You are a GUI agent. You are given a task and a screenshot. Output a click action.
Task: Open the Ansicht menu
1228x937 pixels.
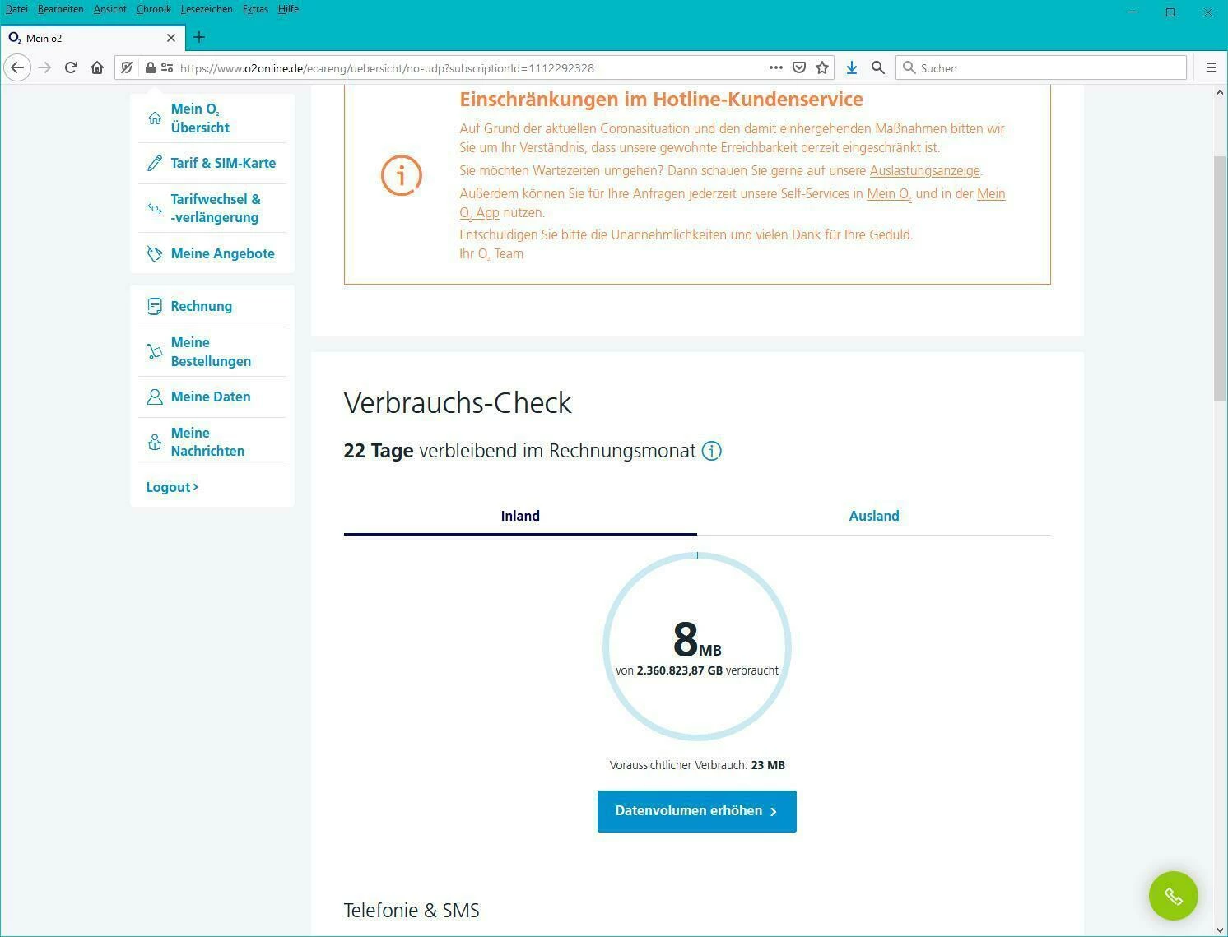[x=109, y=9]
